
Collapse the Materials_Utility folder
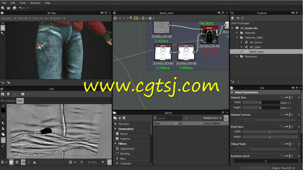(237, 37)
